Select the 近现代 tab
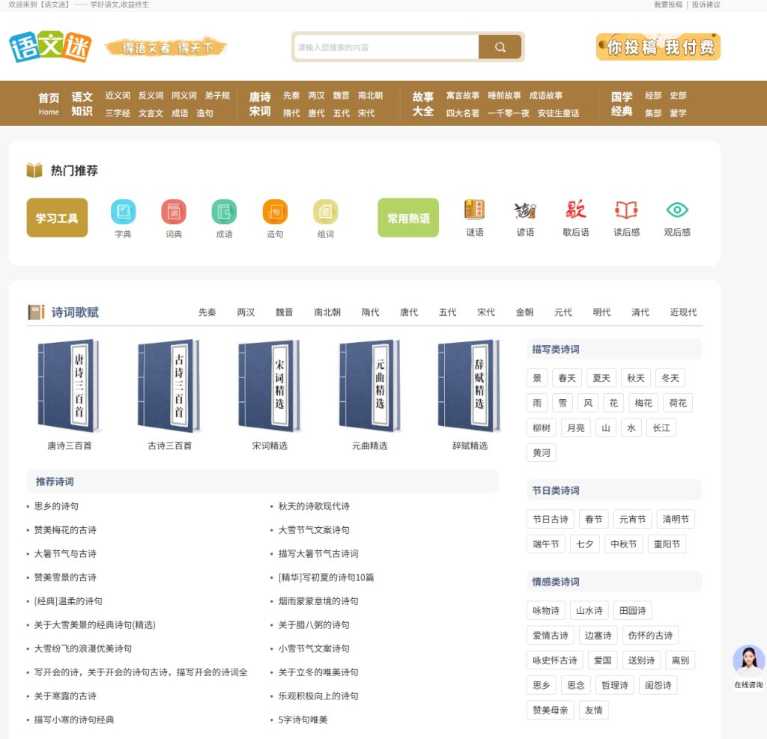767x739 pixels. [683, 312]
